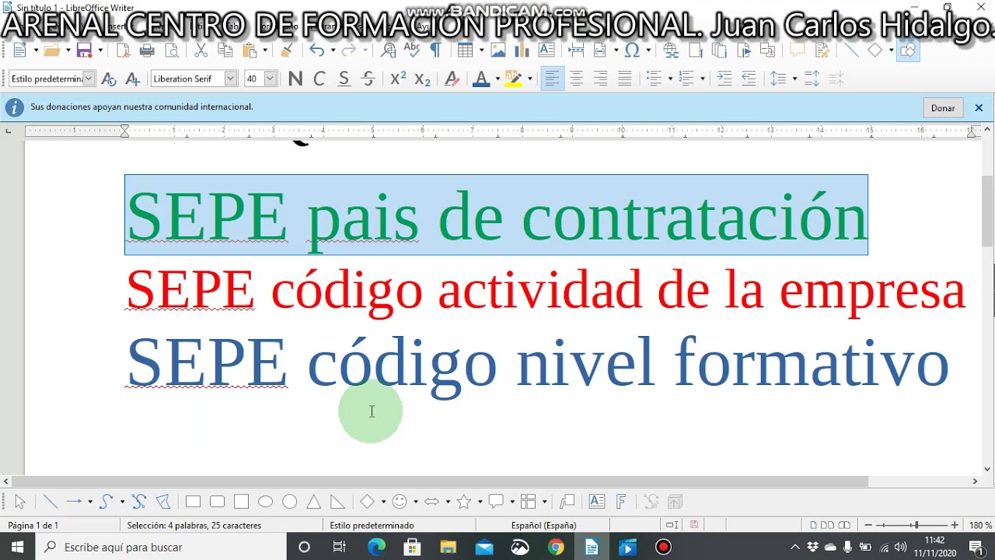
Task: Click the 180 % zoom level
Action: click(x=979, y=525)
